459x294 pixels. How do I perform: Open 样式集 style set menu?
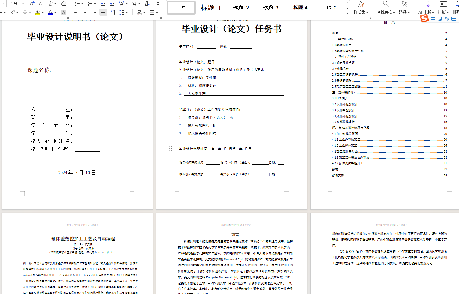coord(361,8)
